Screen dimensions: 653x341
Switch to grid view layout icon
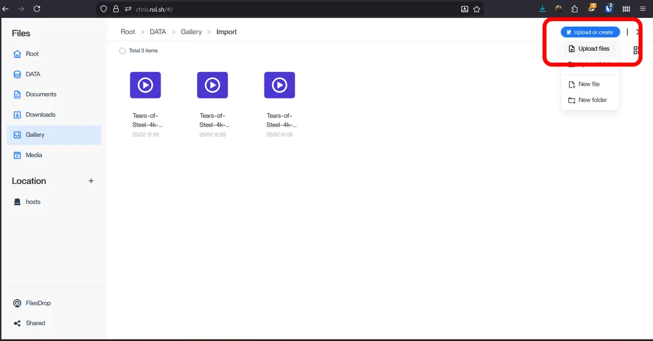pos(636,50)
